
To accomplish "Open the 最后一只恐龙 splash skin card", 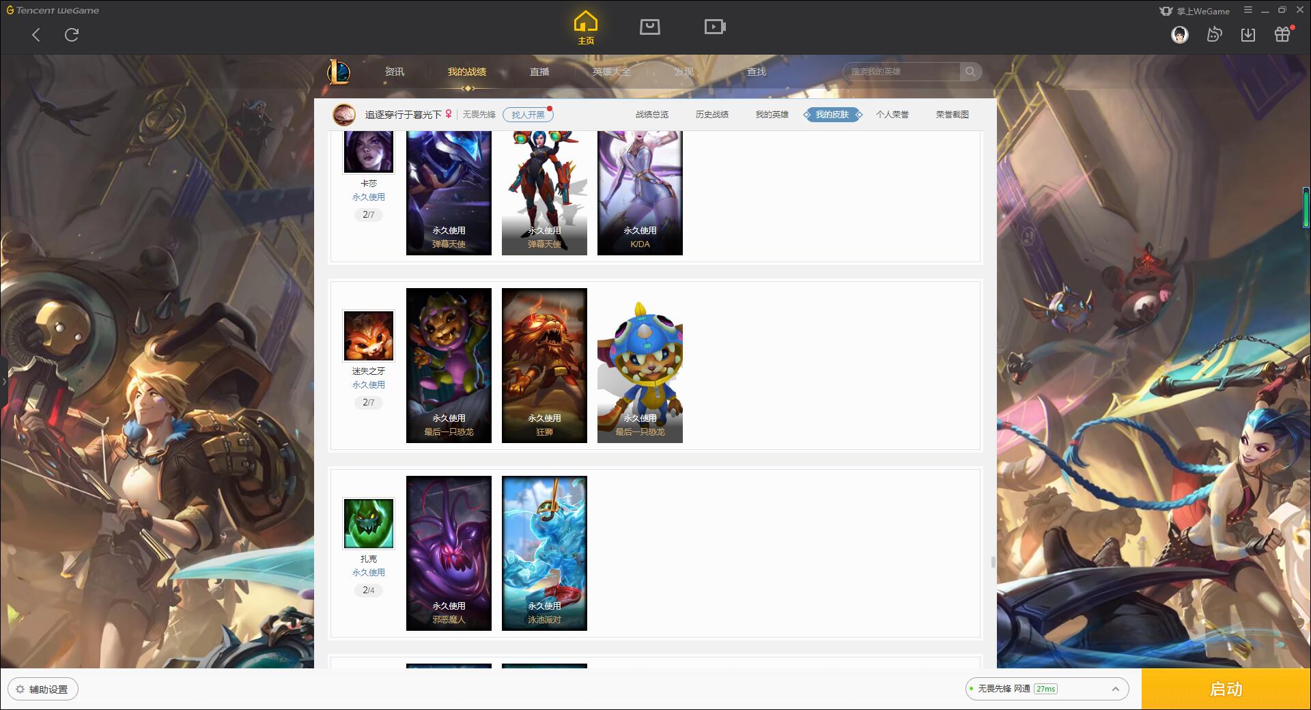I will tap(449, 365).
